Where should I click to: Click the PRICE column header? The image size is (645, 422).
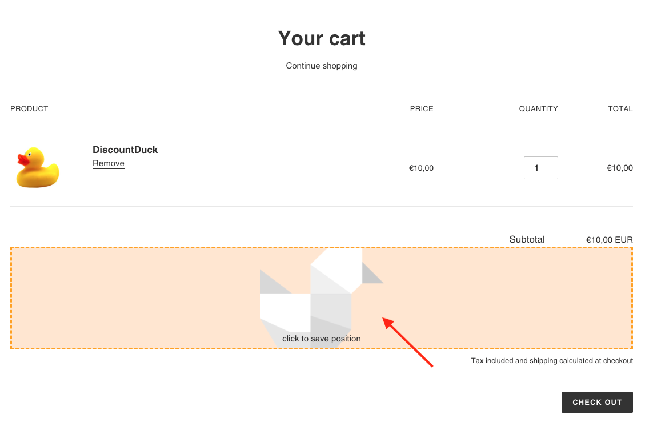[x=422, y=108]
